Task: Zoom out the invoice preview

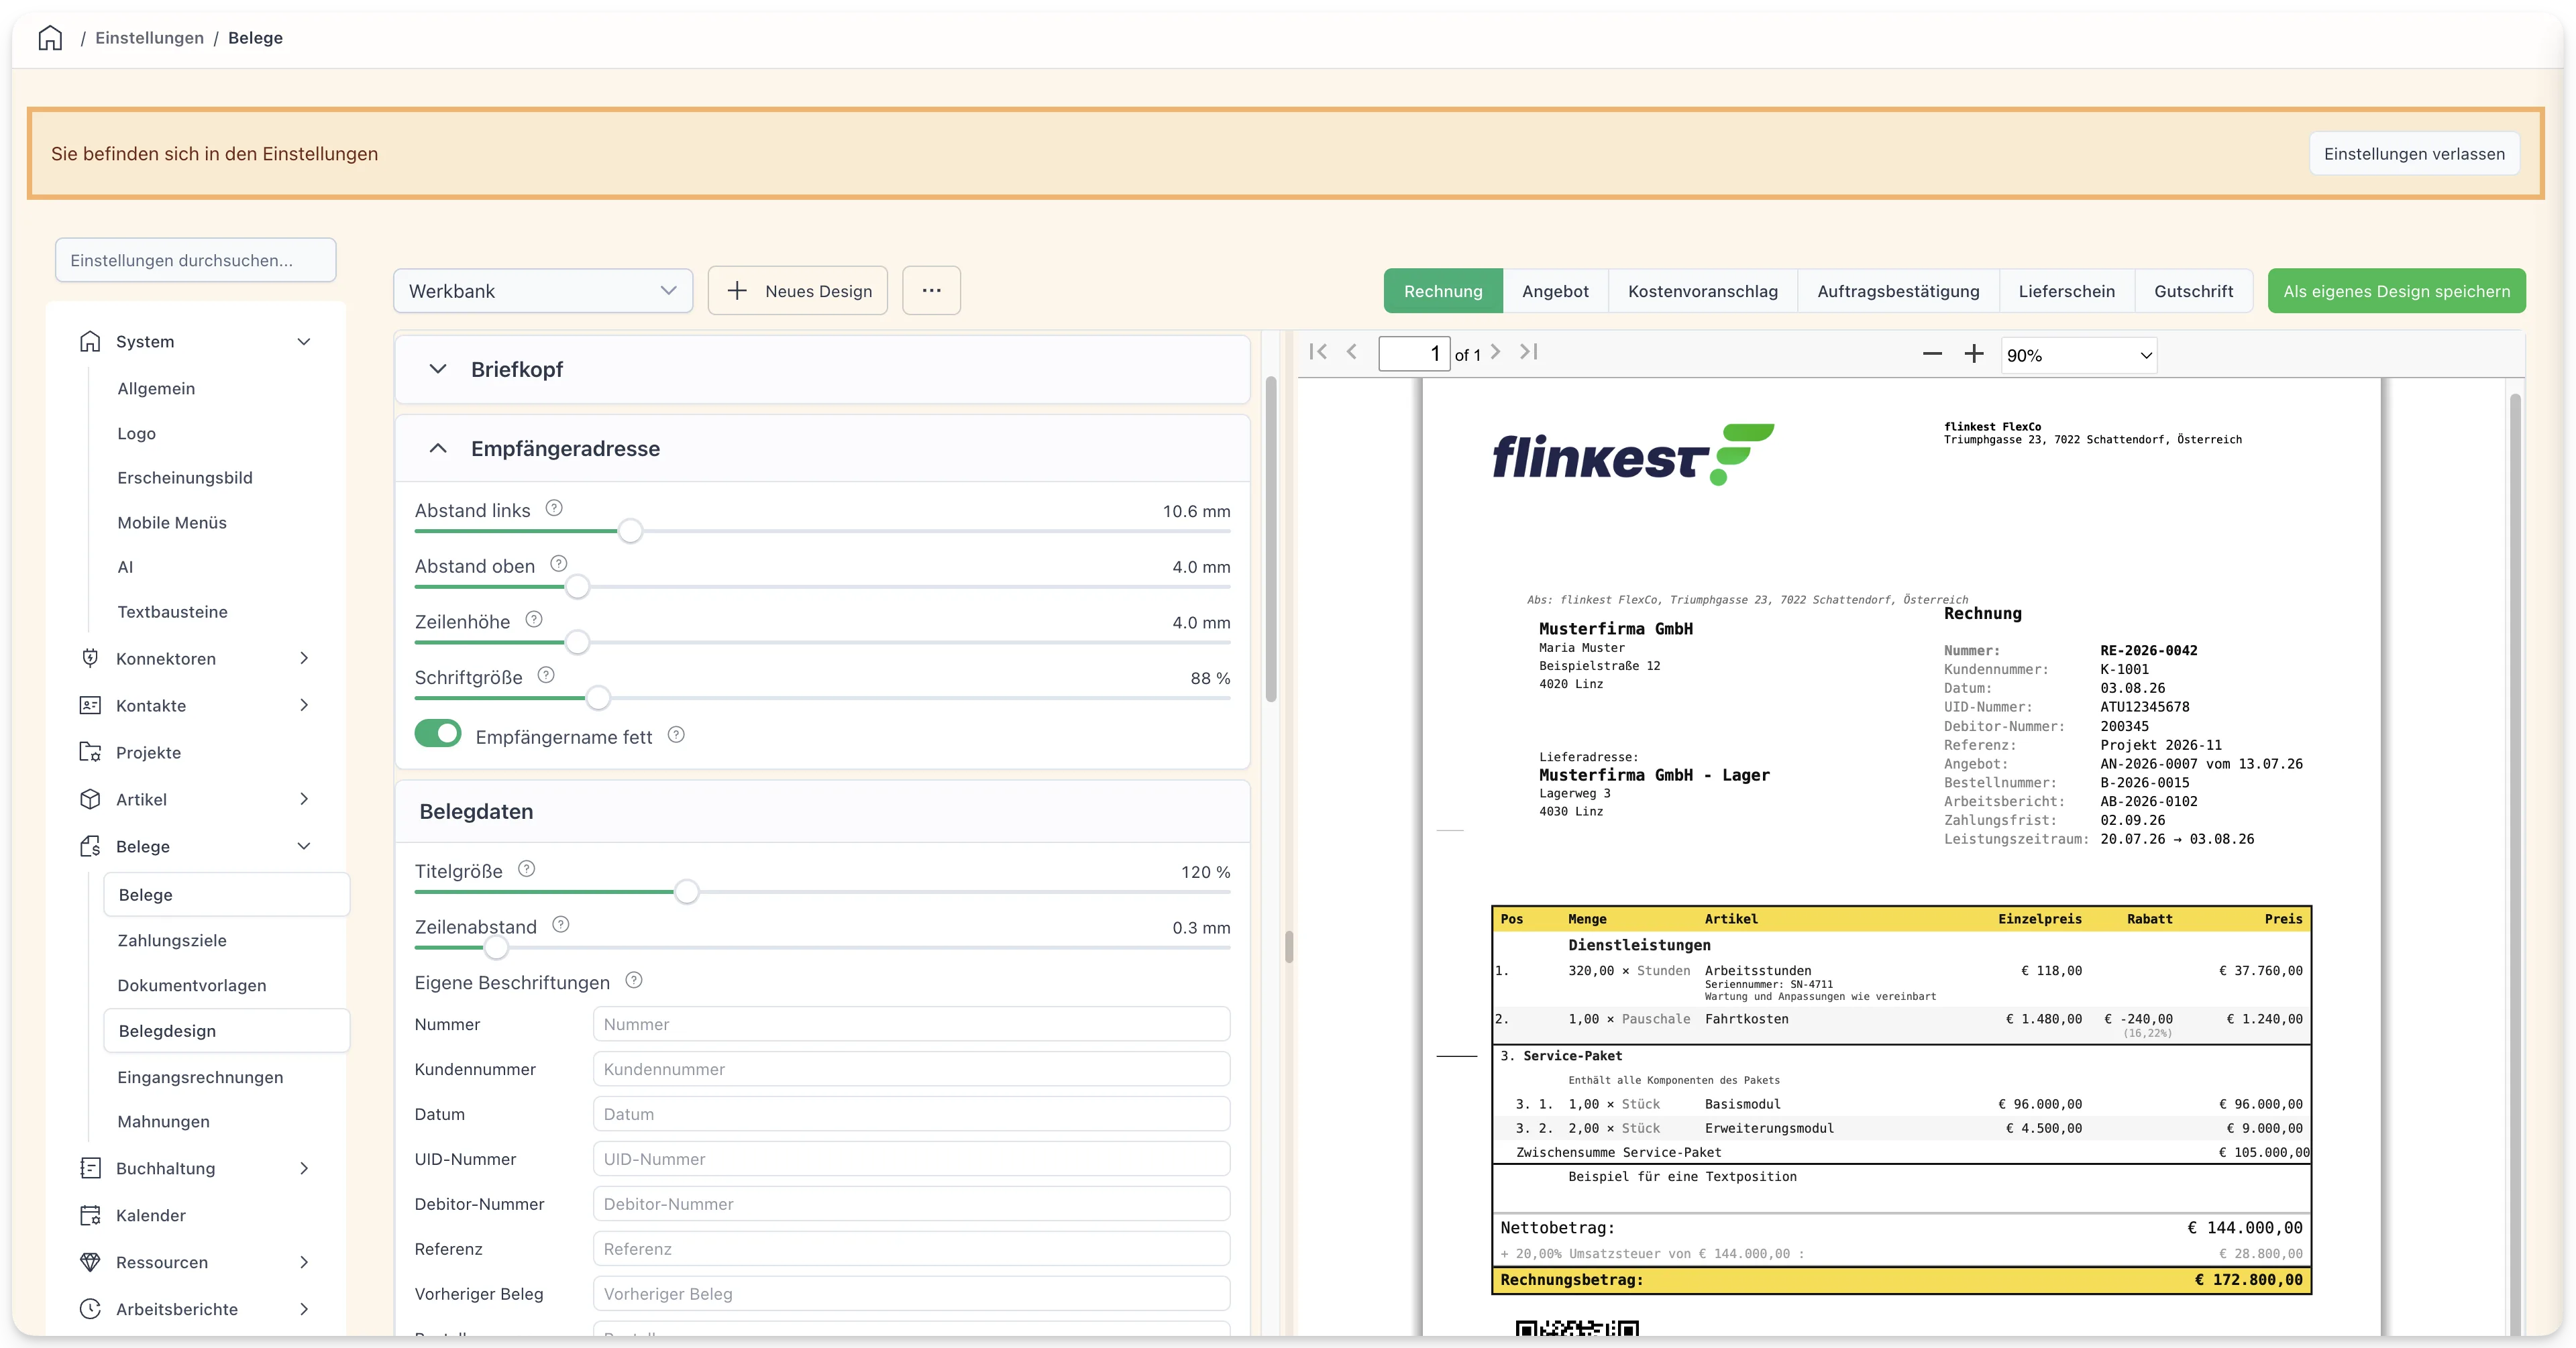Action: click(1932, 354)
